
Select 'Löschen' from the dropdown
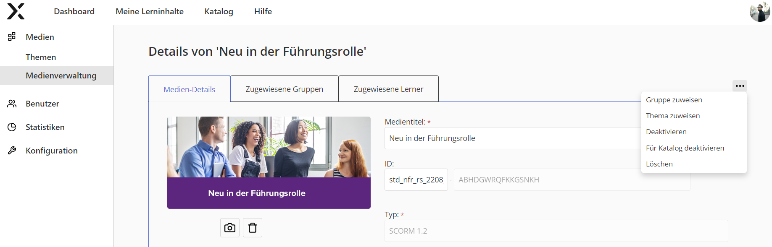[659, 164]
